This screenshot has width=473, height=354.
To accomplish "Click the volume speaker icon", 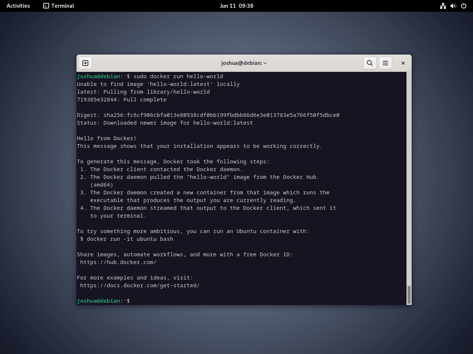I will point(453,6).
